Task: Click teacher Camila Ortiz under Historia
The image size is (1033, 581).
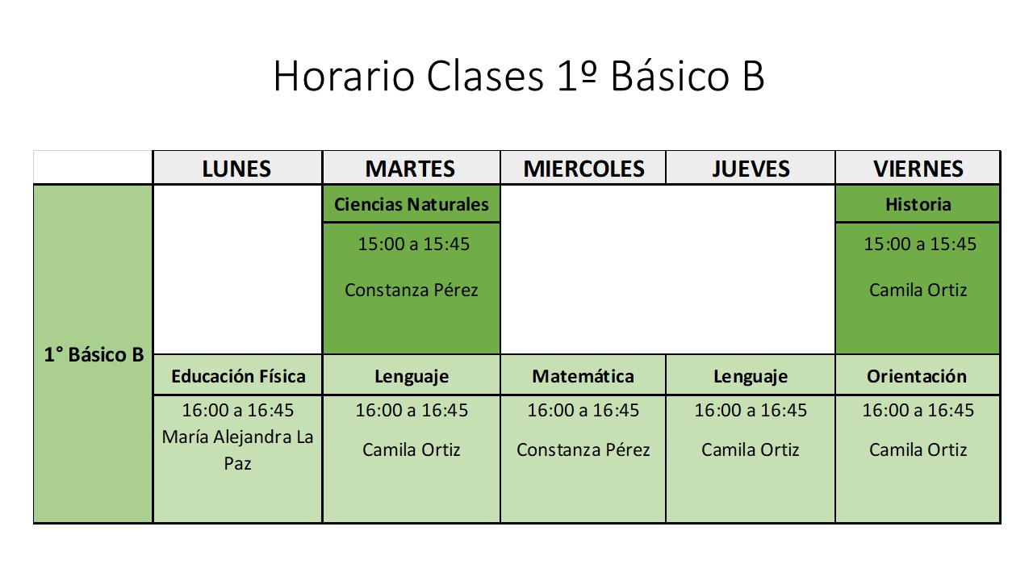Action: point(918,290)
